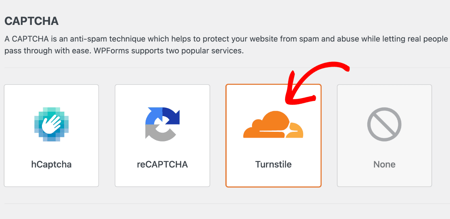
Task: Click the CAPTCHA description paragraph
Action: click(x=226, y=45)
